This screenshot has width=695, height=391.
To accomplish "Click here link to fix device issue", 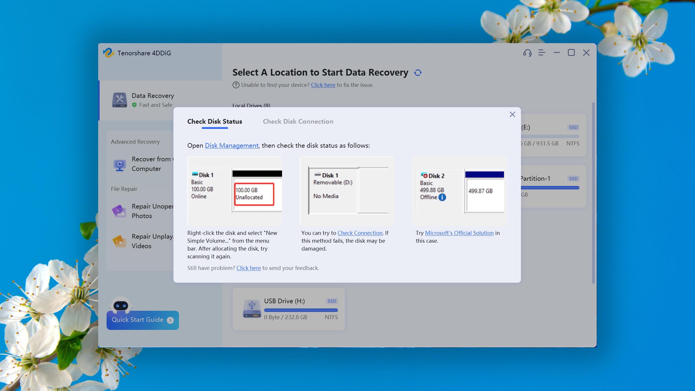I will point(323,85).
